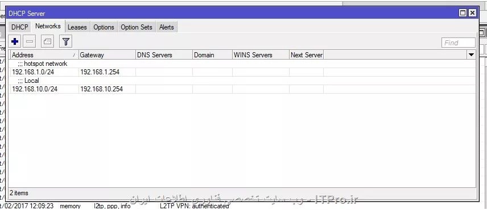The width and height of the screenshot is (487, 210).
Task: Select the Networks tab
Action: (x=48, y=26)
